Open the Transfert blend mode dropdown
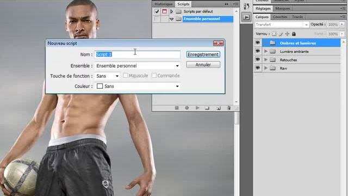The width and height of the screenshot is (348, 196). [x=282, y=24]
